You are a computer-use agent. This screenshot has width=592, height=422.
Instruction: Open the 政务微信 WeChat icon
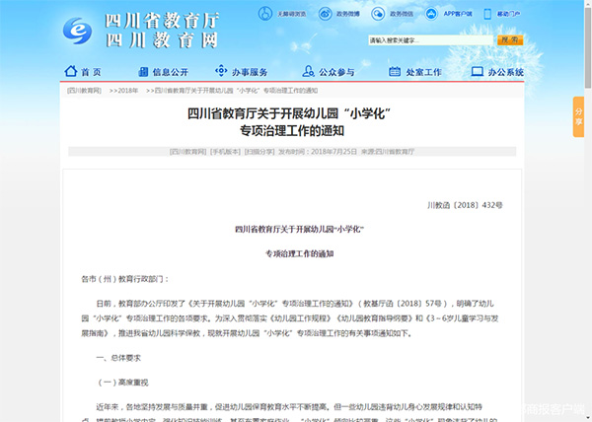point(378,14)
